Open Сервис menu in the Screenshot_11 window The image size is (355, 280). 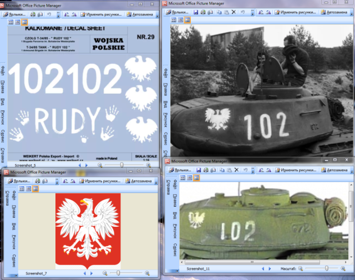pyautogui.click(x=175, y=250)
